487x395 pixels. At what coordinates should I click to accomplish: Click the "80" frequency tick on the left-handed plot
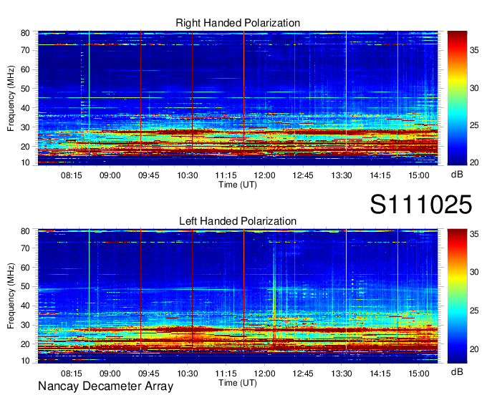[x=25, y=231]
